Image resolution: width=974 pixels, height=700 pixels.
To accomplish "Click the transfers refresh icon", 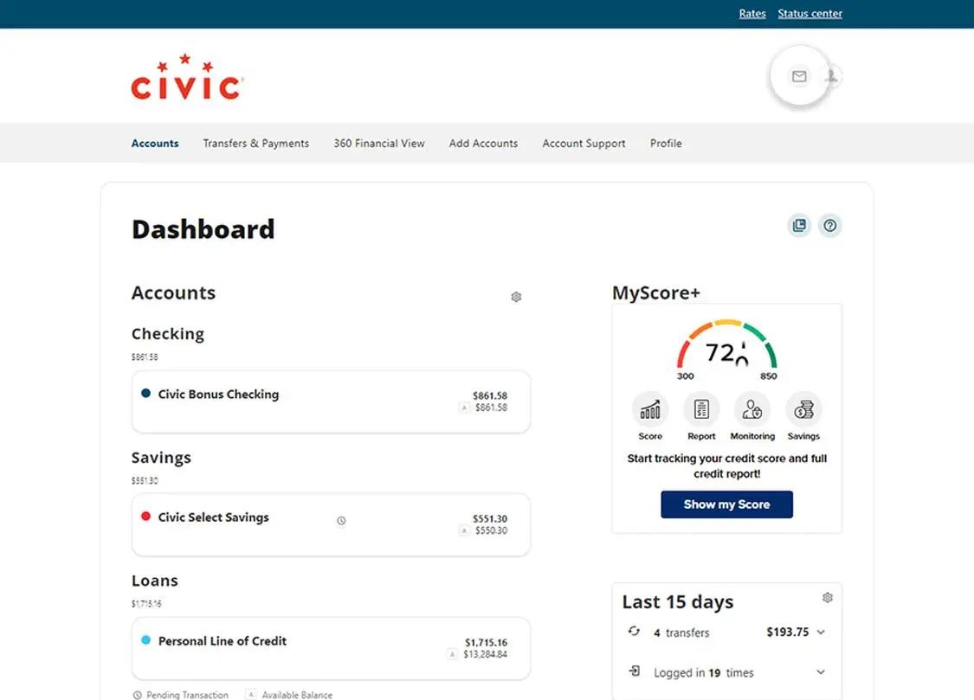I will click(634, 633).
